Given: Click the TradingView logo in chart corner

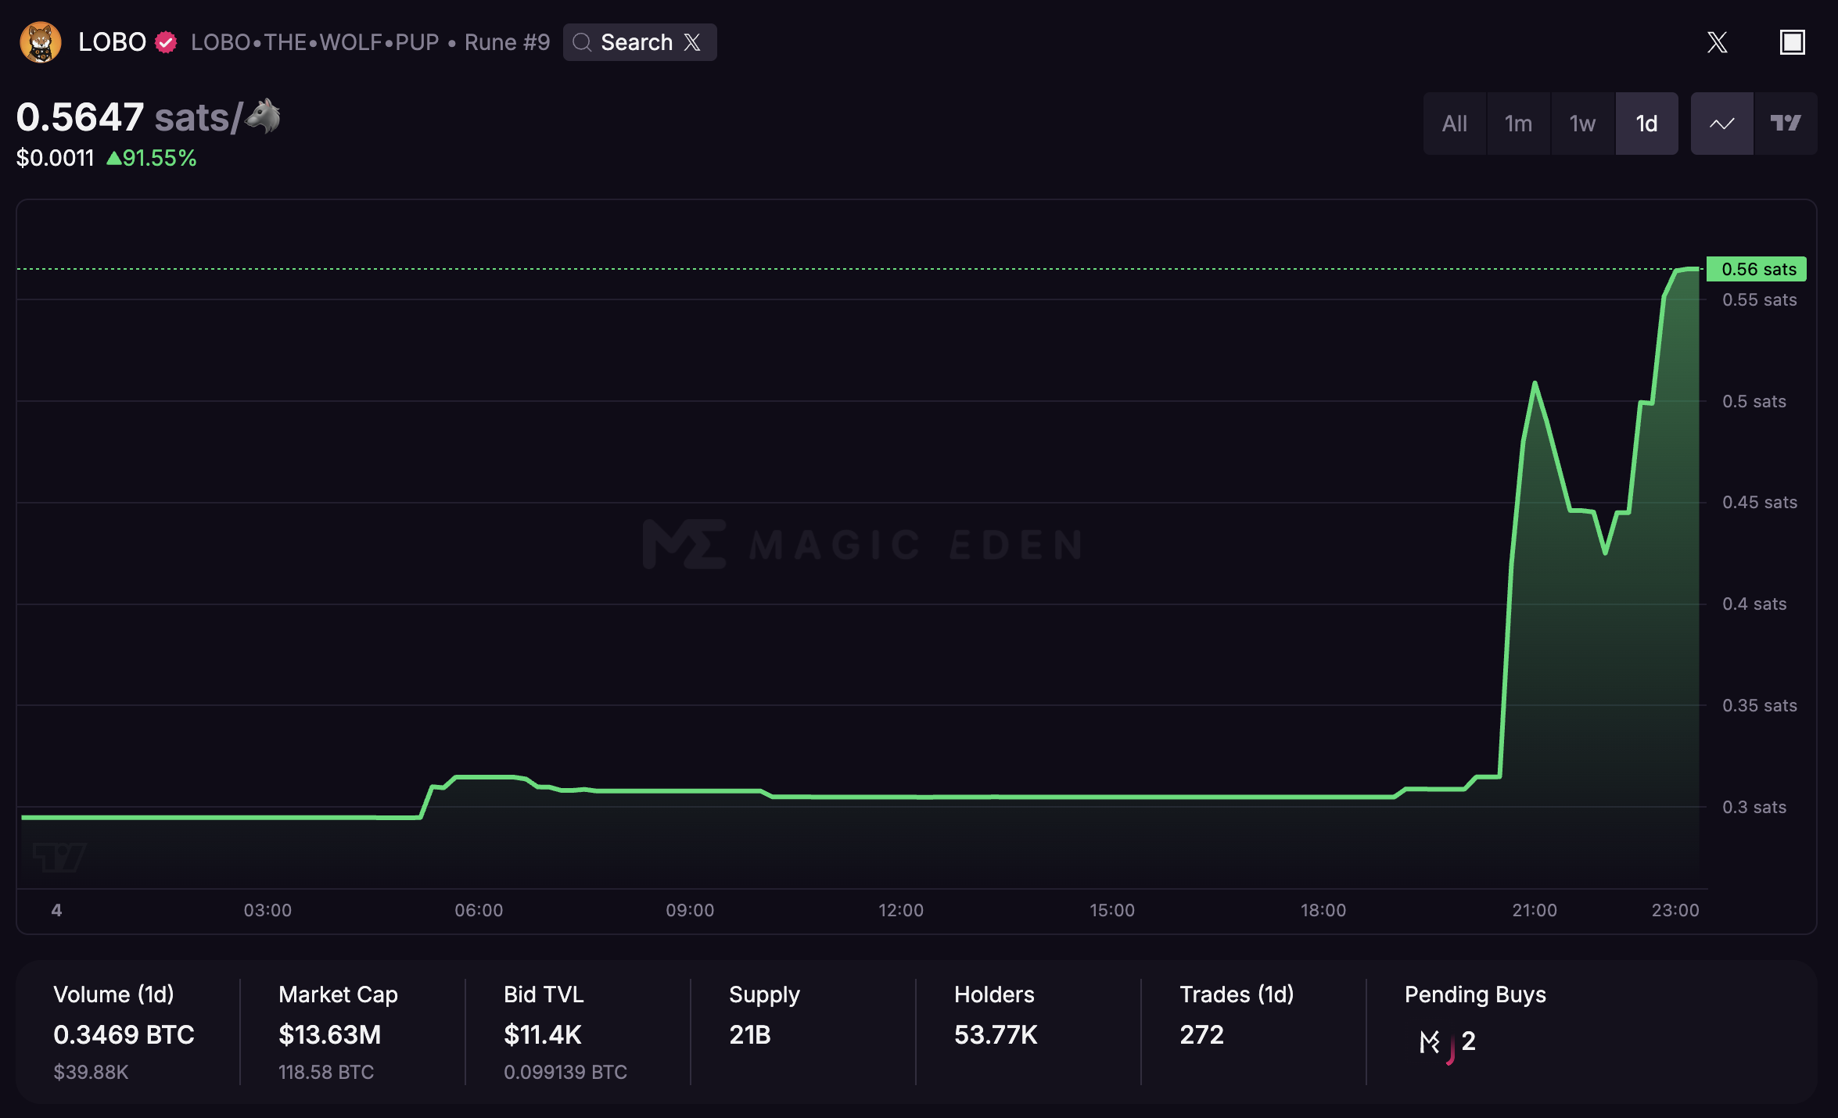Looking at the screenshot, I should click(x=59, y=857).
